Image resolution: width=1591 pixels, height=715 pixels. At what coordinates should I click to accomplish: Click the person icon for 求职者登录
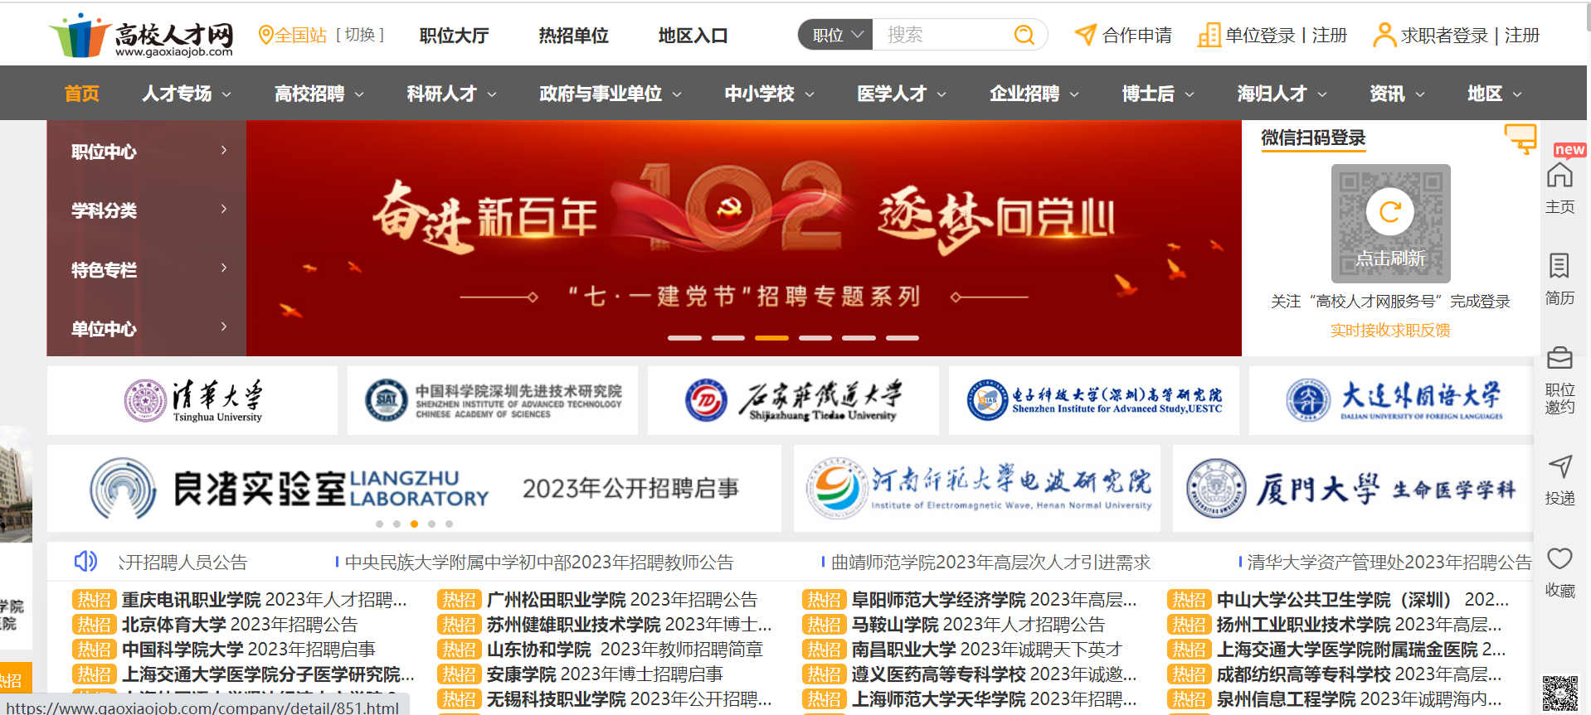coord(1384,35)
